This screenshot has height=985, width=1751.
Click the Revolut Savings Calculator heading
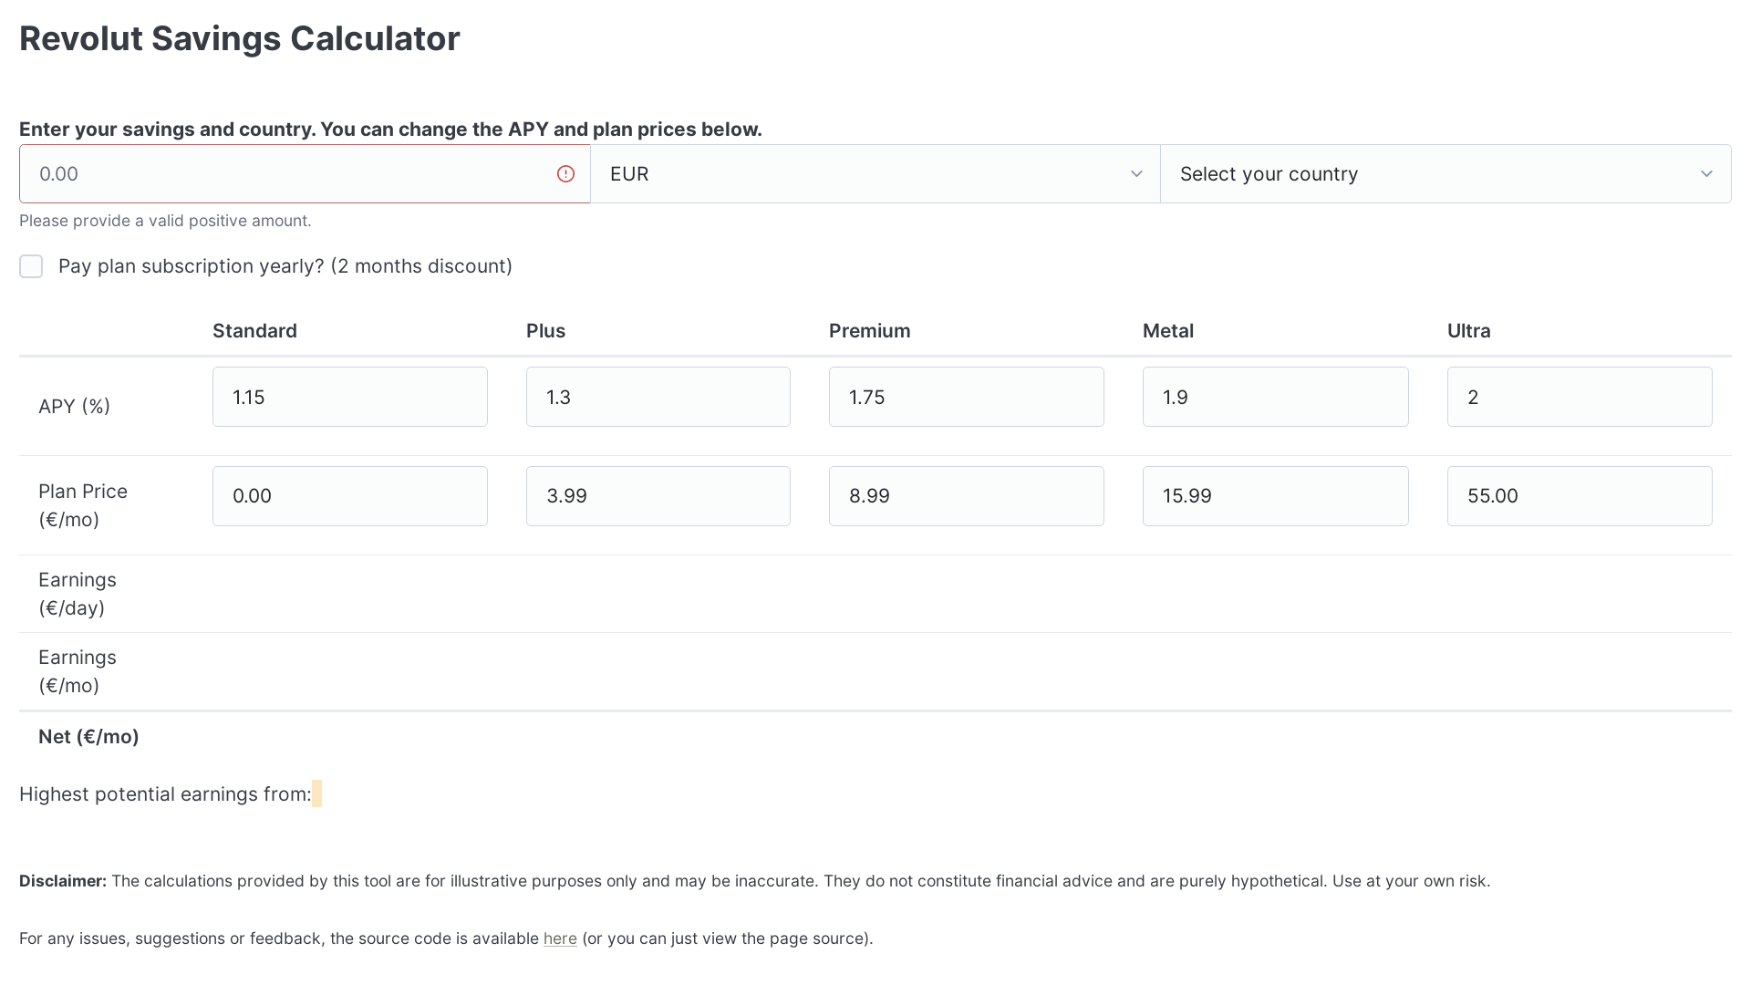[239, 38]
